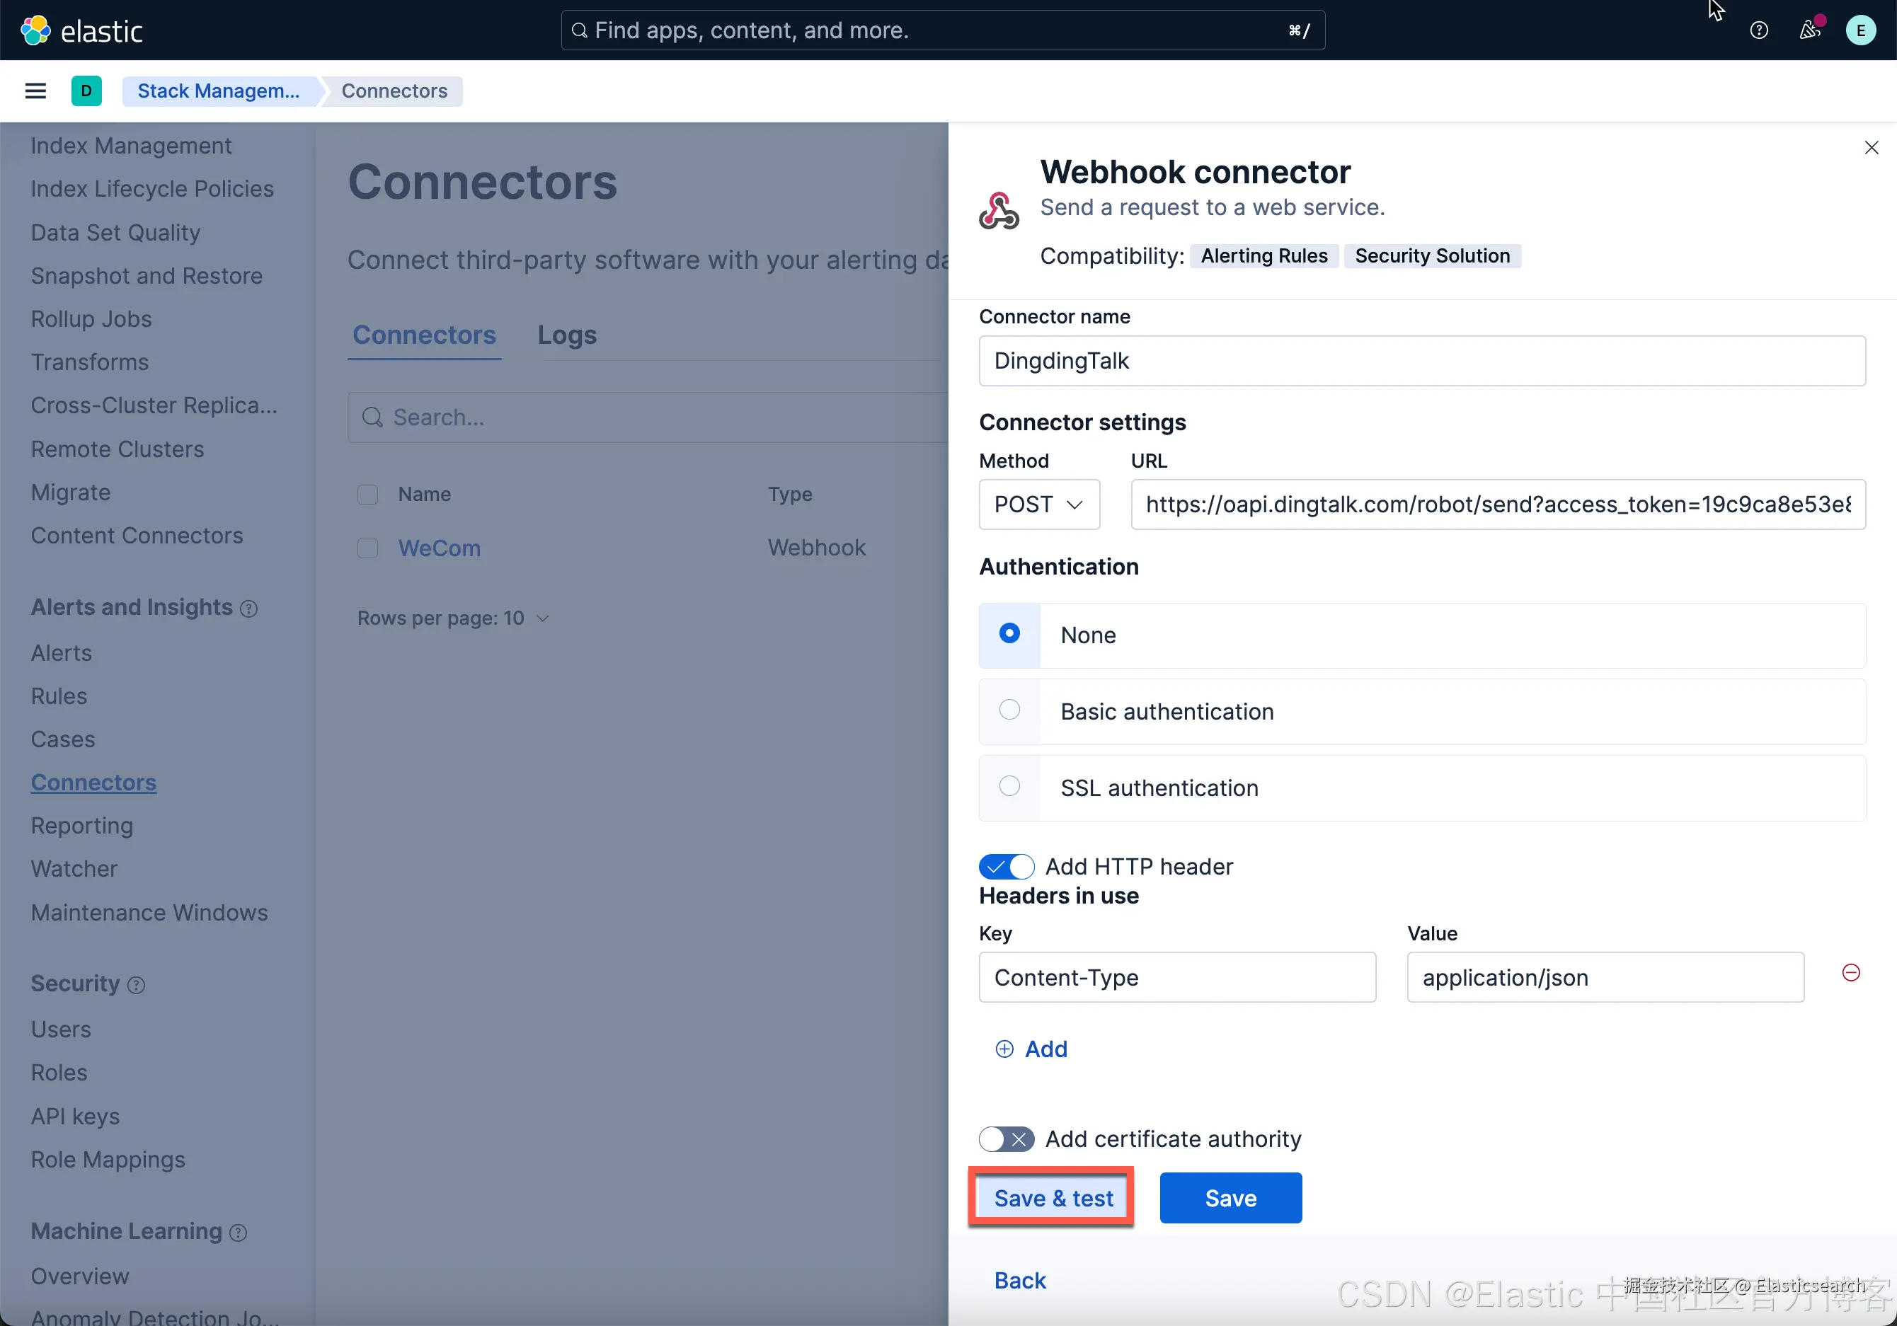
Task: Switch to the Logs tab
Action: point(567,335)
